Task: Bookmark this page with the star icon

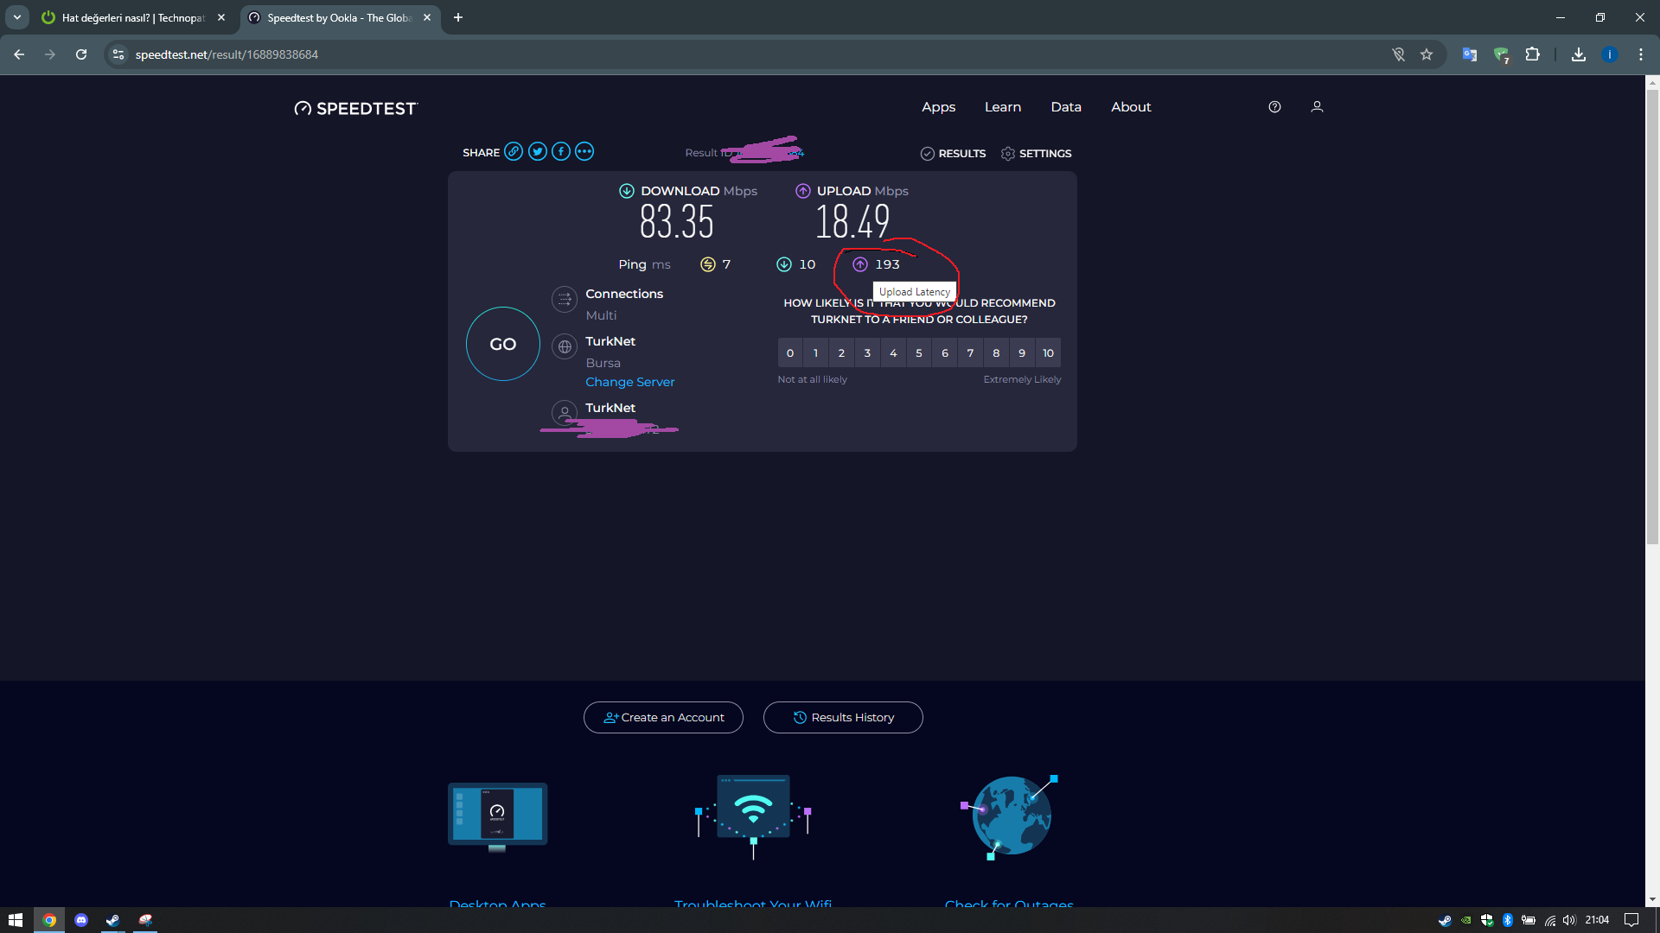Action: (1427, 54)
